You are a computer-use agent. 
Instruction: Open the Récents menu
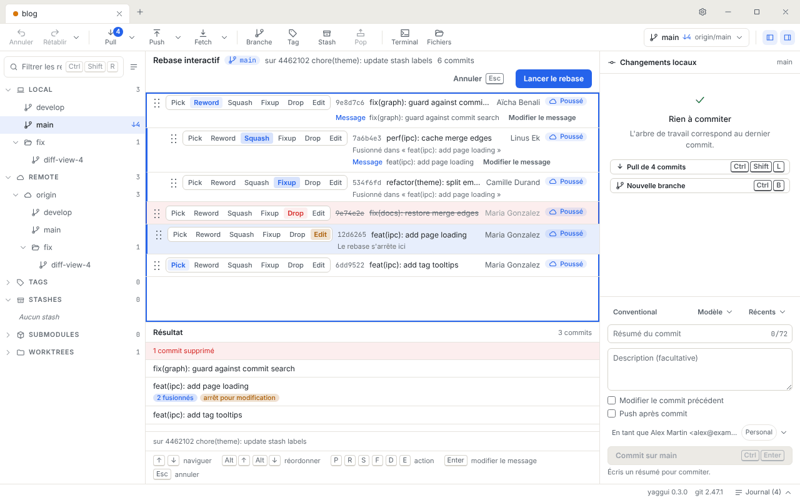766,312
